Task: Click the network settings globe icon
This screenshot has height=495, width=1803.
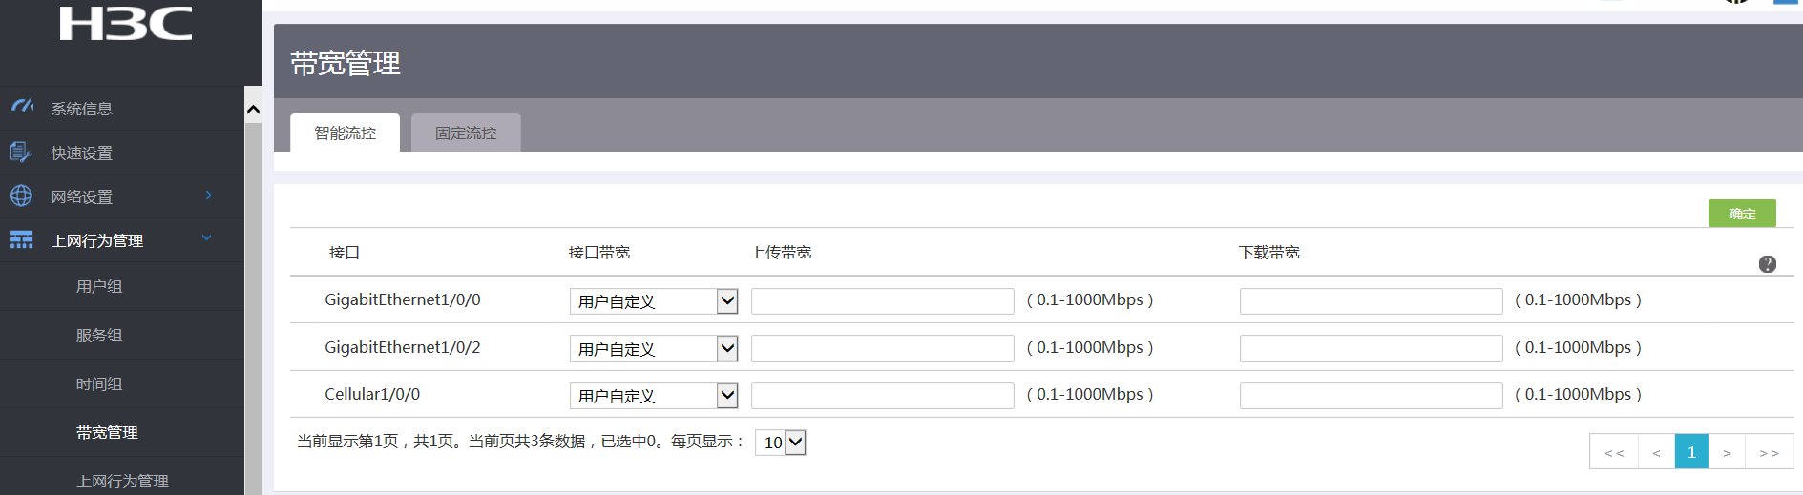Action: 21,196
